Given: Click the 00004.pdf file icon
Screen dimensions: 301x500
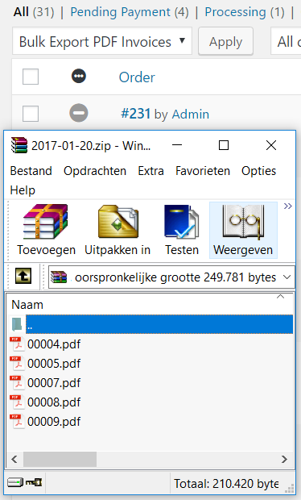Looking at the screenshot, I should (18, 344).
